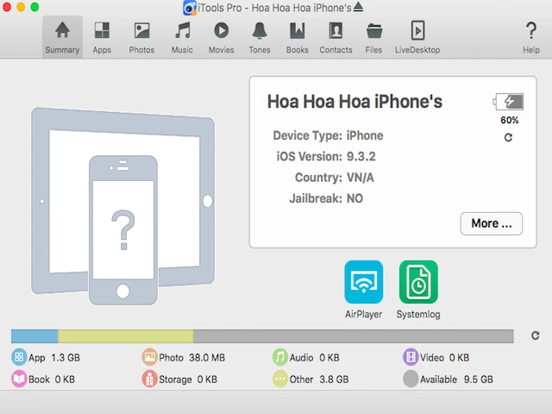Click the blue App segment of storage bar
The height and width of the screenshot is (414, 552).
click(34, 336)
